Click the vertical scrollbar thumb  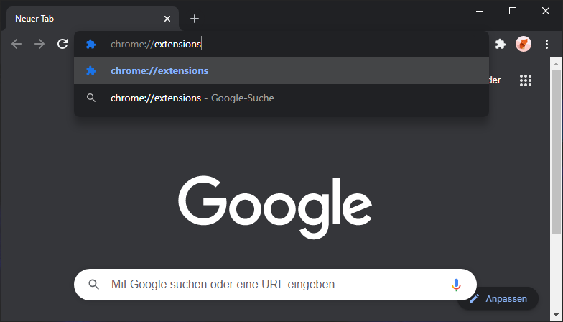[x=556, y=152]
